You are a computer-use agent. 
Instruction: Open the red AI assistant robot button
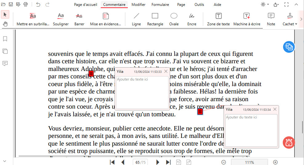pyautogui.click(x=289, y=142)
